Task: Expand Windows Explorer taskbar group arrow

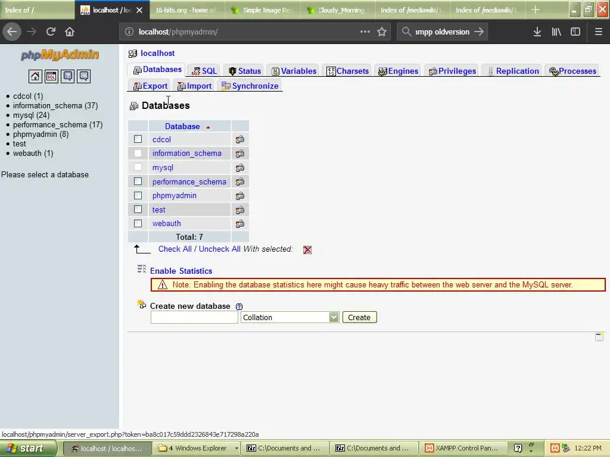Action: point(236,449)
